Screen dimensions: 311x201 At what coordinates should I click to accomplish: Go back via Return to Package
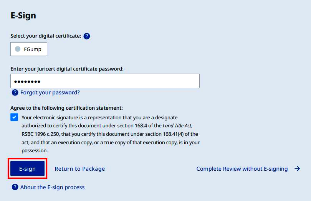pyautogui.click(x=80, y=169)
